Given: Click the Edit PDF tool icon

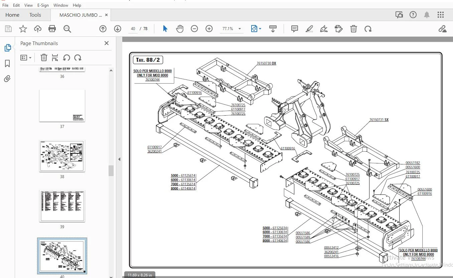Looking at the screenshot, I should (338, 29).
